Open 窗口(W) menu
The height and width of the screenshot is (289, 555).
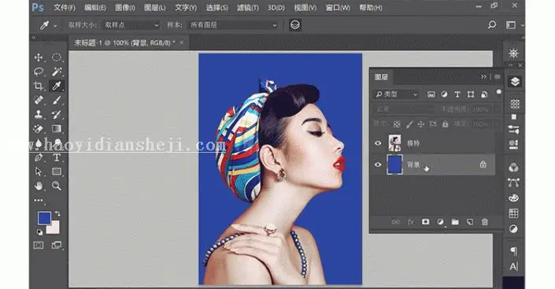[x=338, y=7]
